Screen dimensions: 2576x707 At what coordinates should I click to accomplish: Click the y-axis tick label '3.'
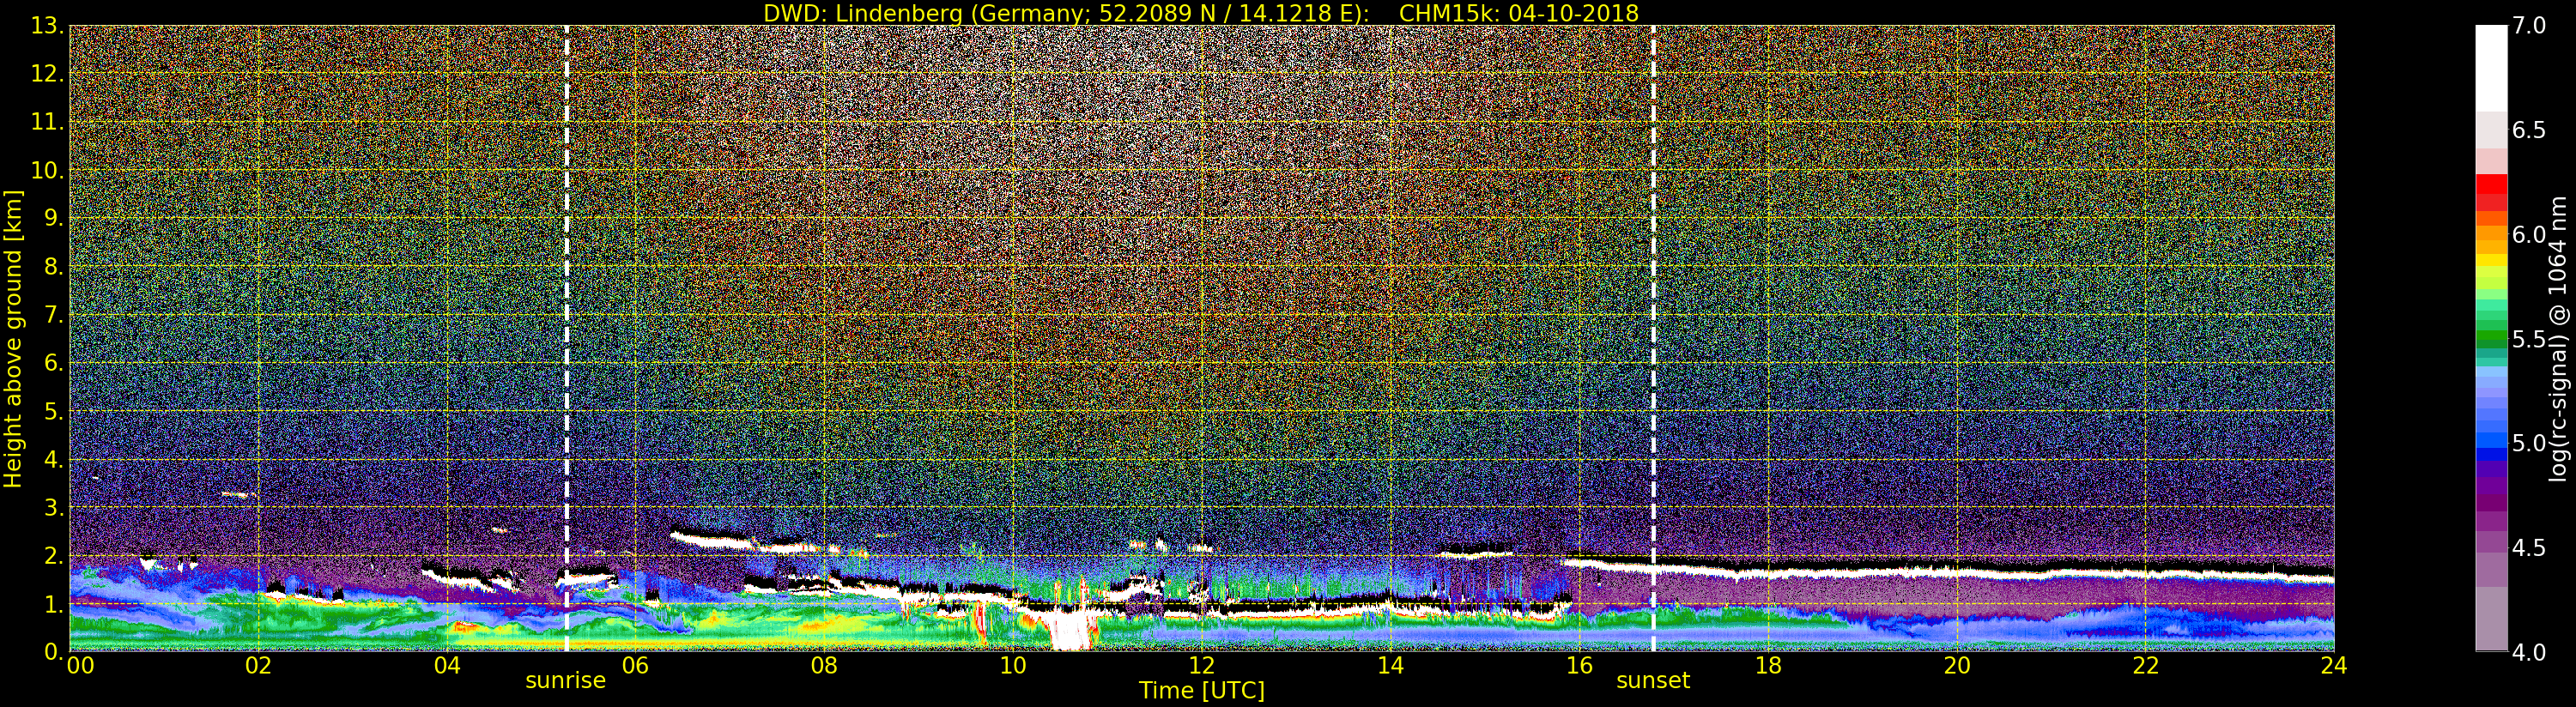(x=54, y=507)
